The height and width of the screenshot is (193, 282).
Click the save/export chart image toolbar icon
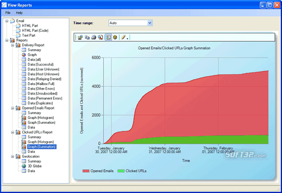pos(80,37)
